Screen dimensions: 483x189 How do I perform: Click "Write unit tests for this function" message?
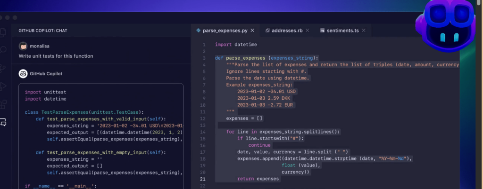click(56, 56)
